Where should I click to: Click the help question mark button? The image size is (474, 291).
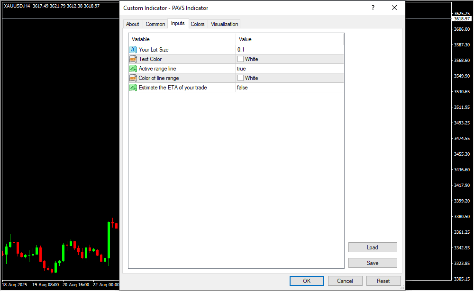(373, 8)
